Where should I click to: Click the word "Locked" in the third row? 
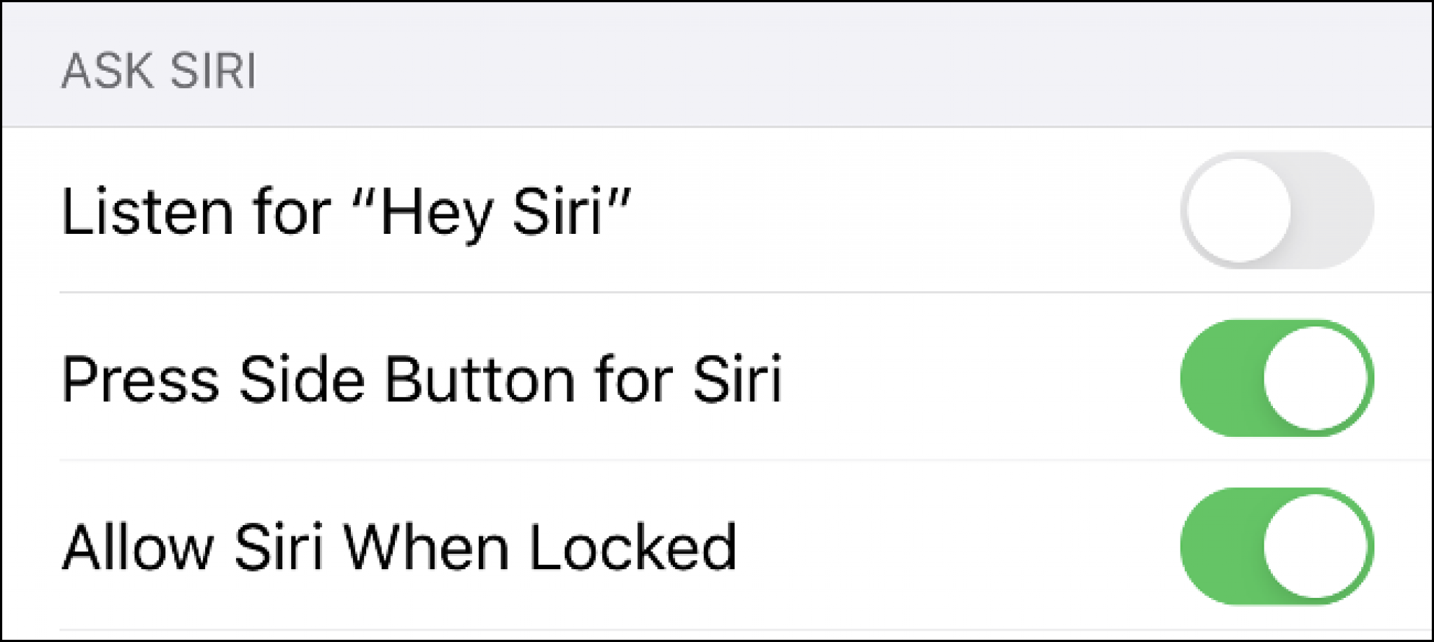click(x=632, y=547)
